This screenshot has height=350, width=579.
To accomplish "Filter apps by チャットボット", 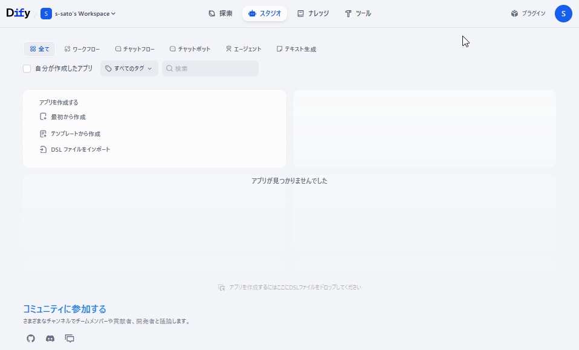I will [190, 49].
